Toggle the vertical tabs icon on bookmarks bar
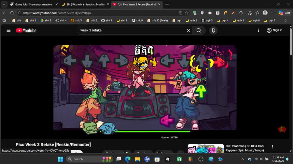Image resolution: width=293 pixels, height=164 pixels. tap(4, 20)
